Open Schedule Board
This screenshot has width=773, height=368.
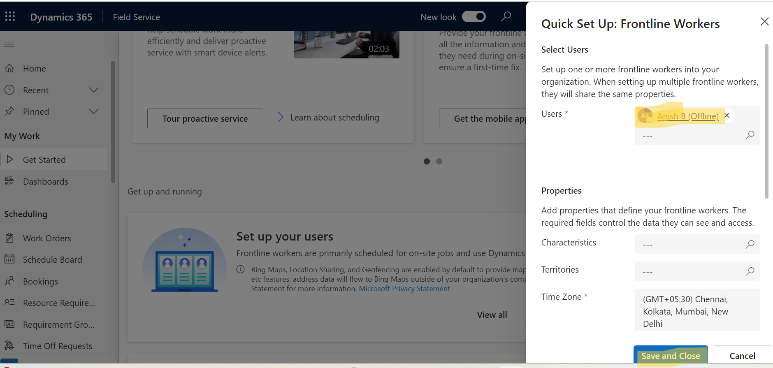pos(53,259)
